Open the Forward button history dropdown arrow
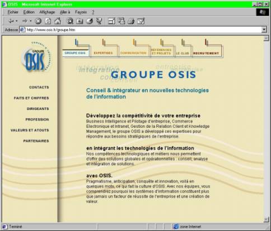271x231 pixels. 30,21
